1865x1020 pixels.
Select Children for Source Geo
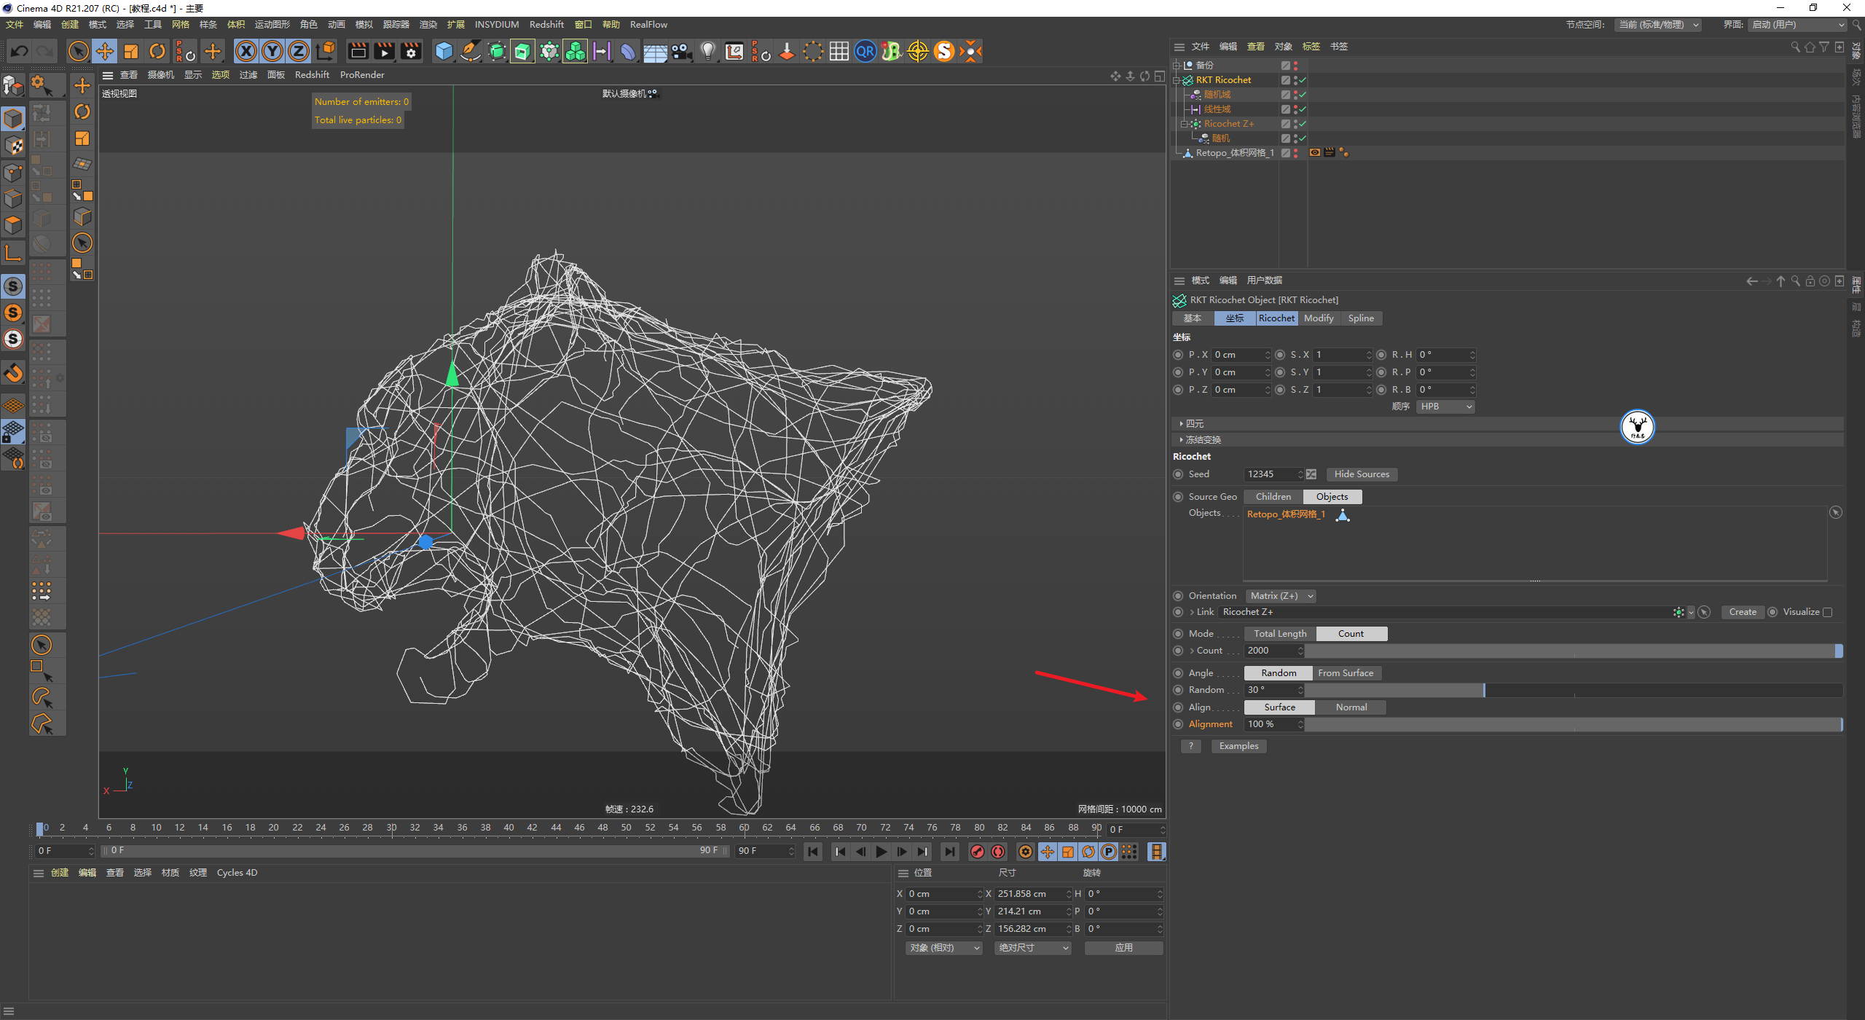[1273, 497]
